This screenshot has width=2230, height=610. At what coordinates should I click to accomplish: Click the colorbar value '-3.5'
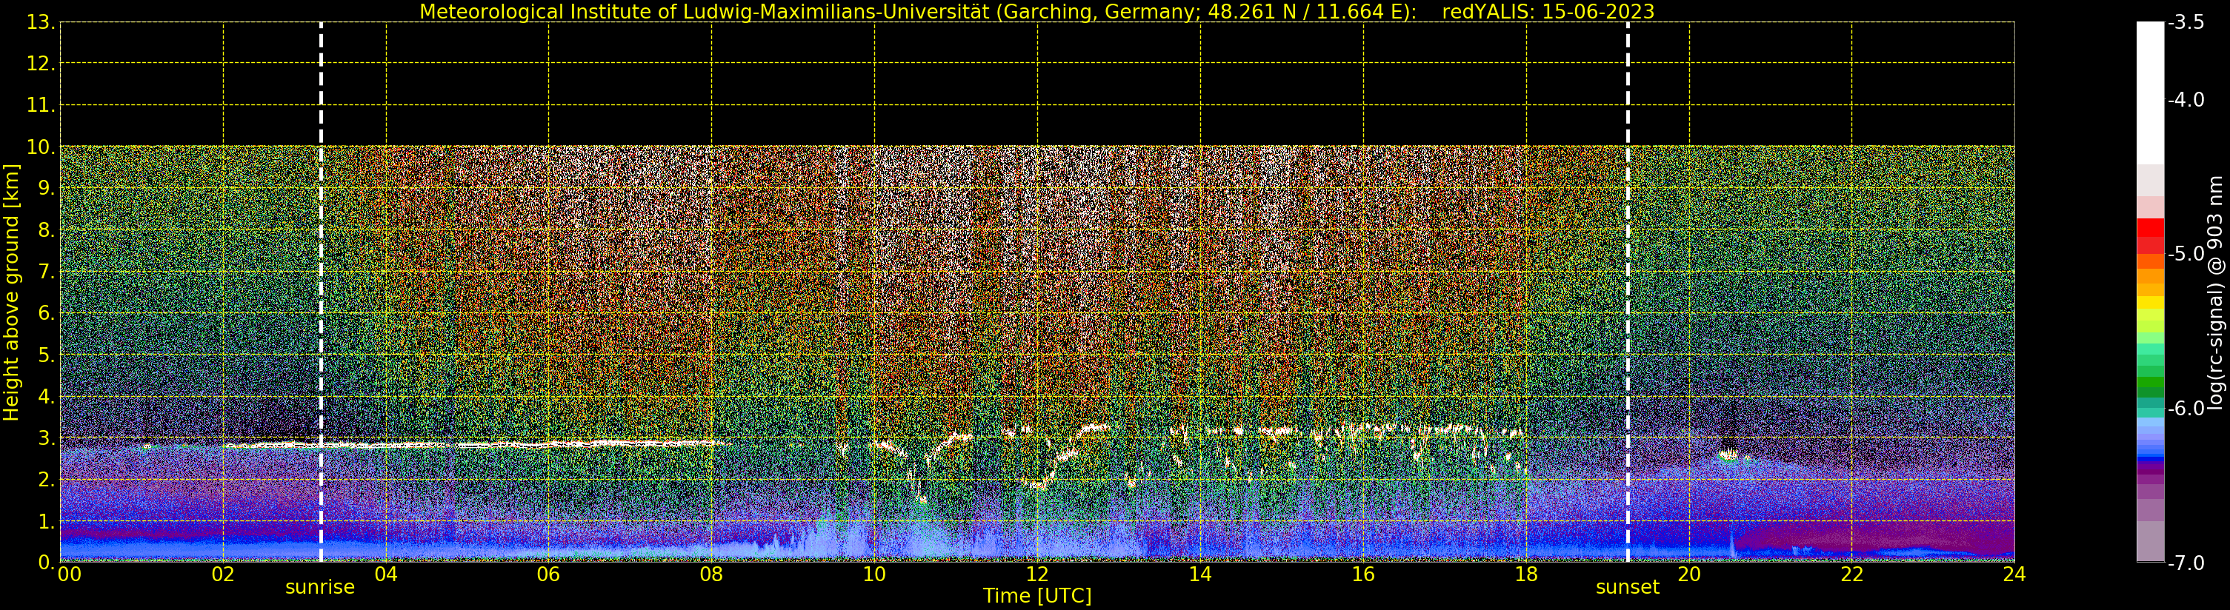[x=2186, y=22]
